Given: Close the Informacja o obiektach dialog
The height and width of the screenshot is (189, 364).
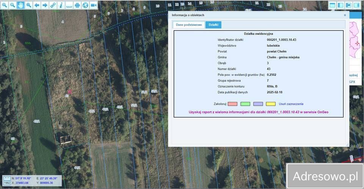Looking at the screenshot, I should tap(345, 15).
